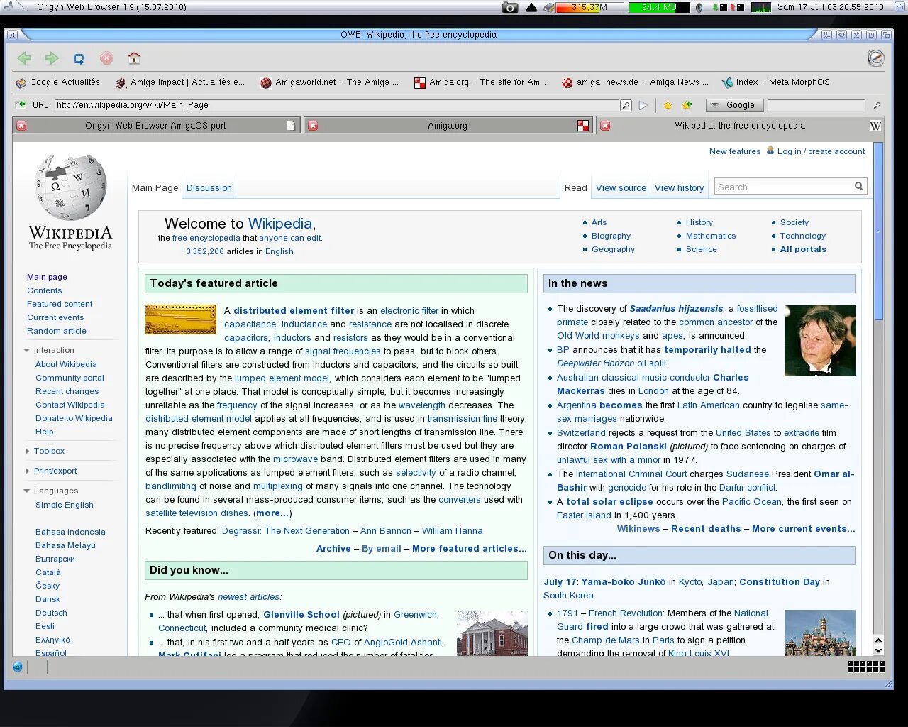Click Donate to Wikipedia link
The image size is (908, 727).
click(74, 418)
